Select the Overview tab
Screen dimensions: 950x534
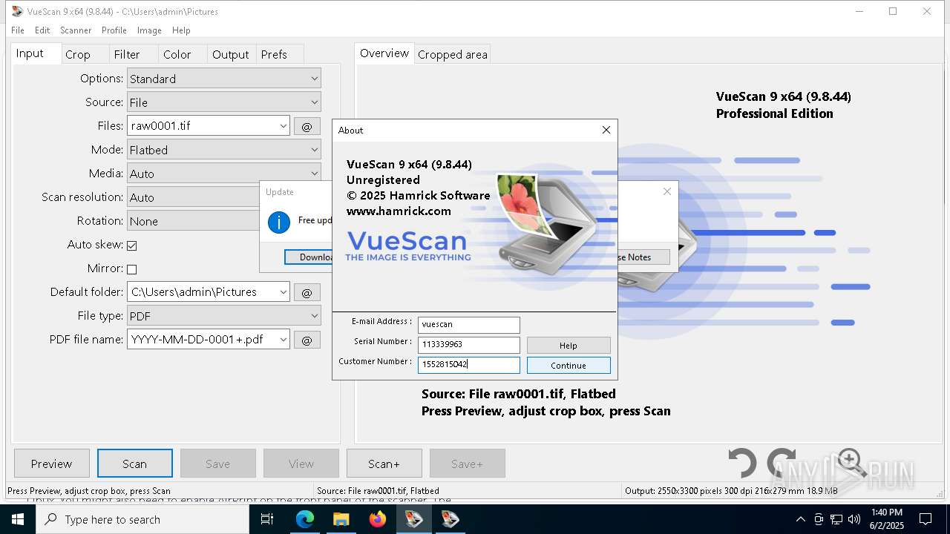384,53
